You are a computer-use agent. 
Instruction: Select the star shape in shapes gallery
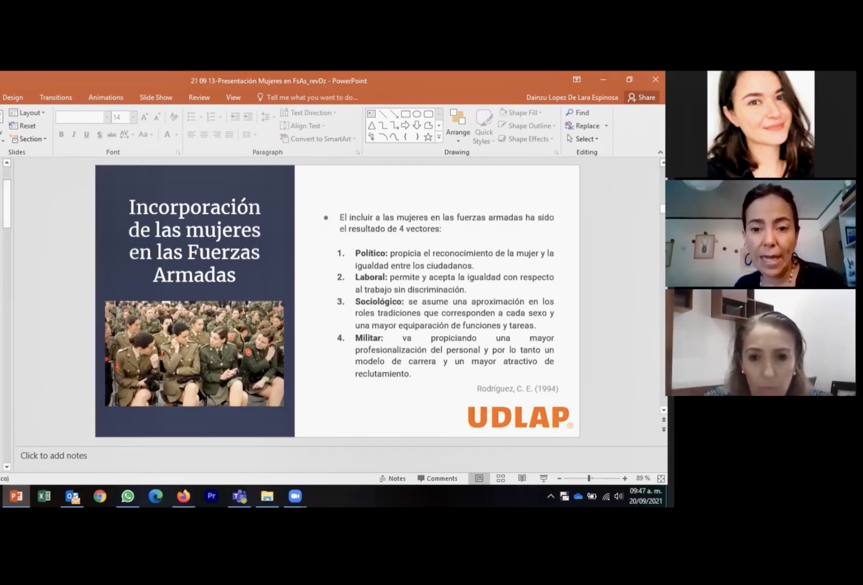point(428,138)
